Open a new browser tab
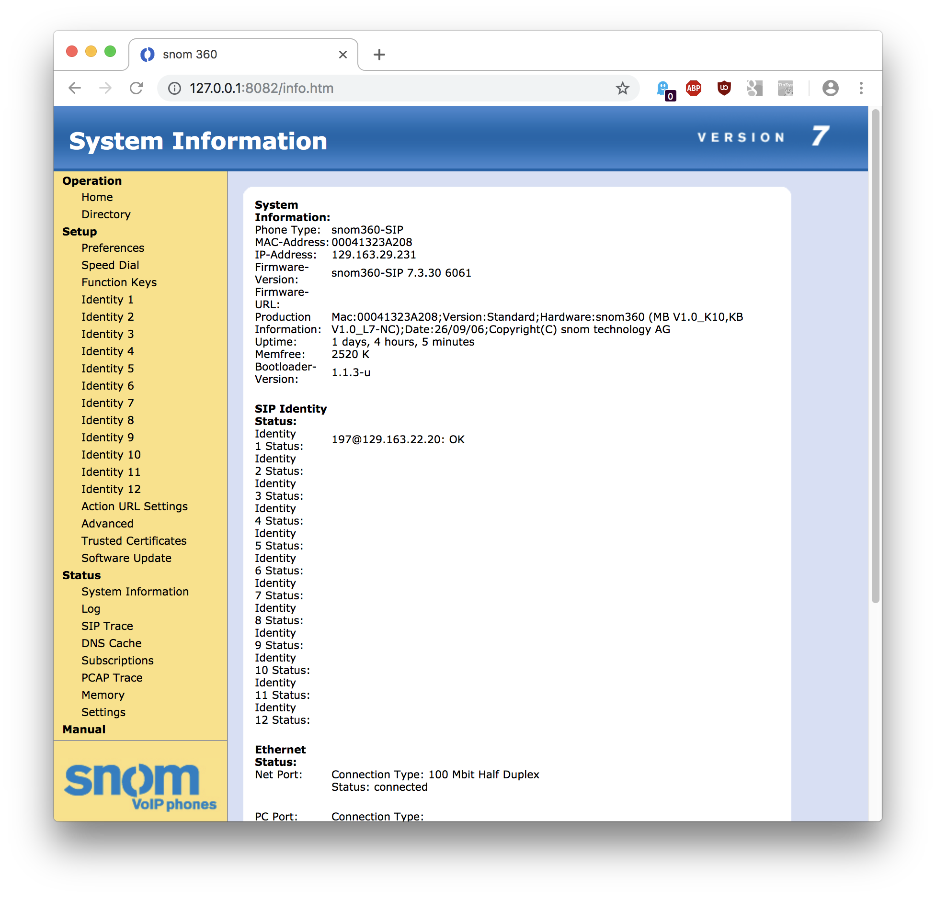The width and height of the screenshot is (936, 898). point(379,54)
